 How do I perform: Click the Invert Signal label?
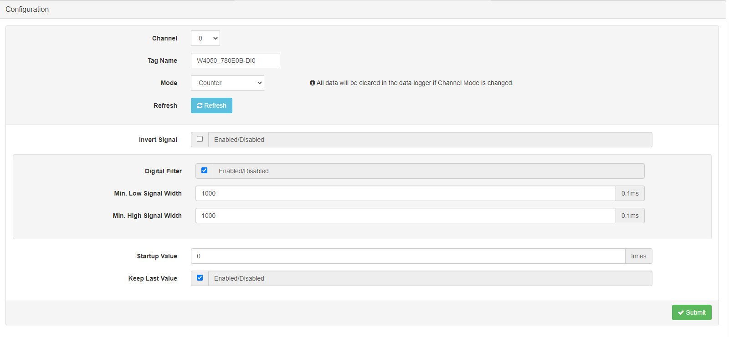pyautogui.click(x=158, y=140)
